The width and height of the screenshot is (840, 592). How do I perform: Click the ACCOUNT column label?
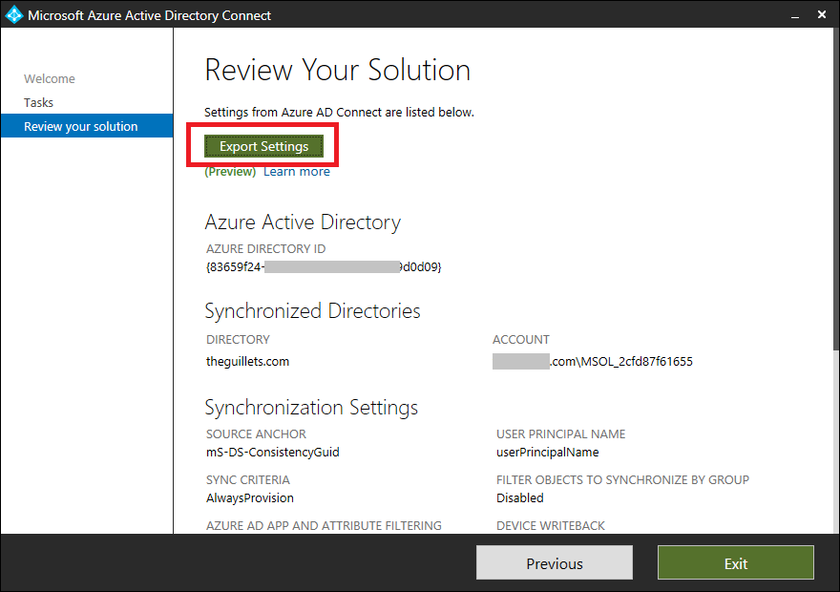tap(521, 340)
